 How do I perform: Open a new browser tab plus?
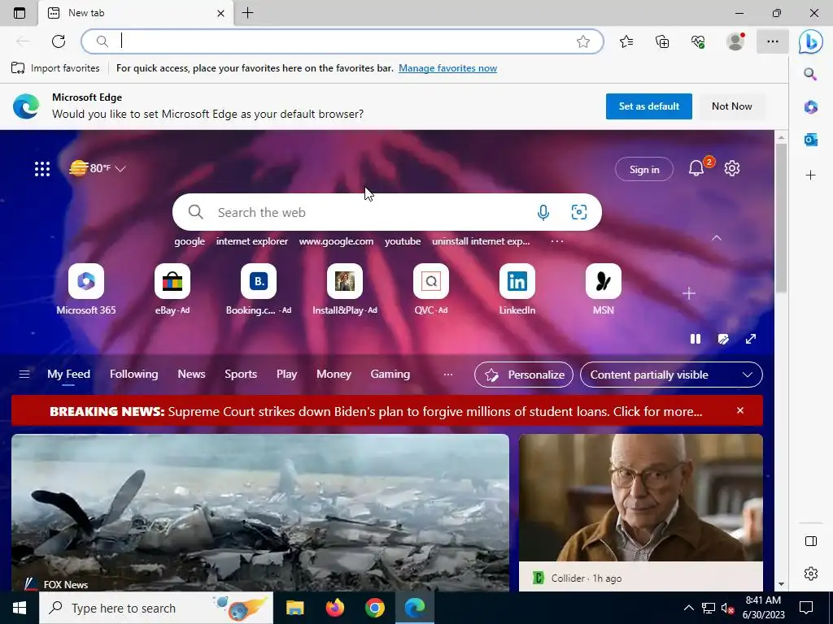tap(247, 13)
